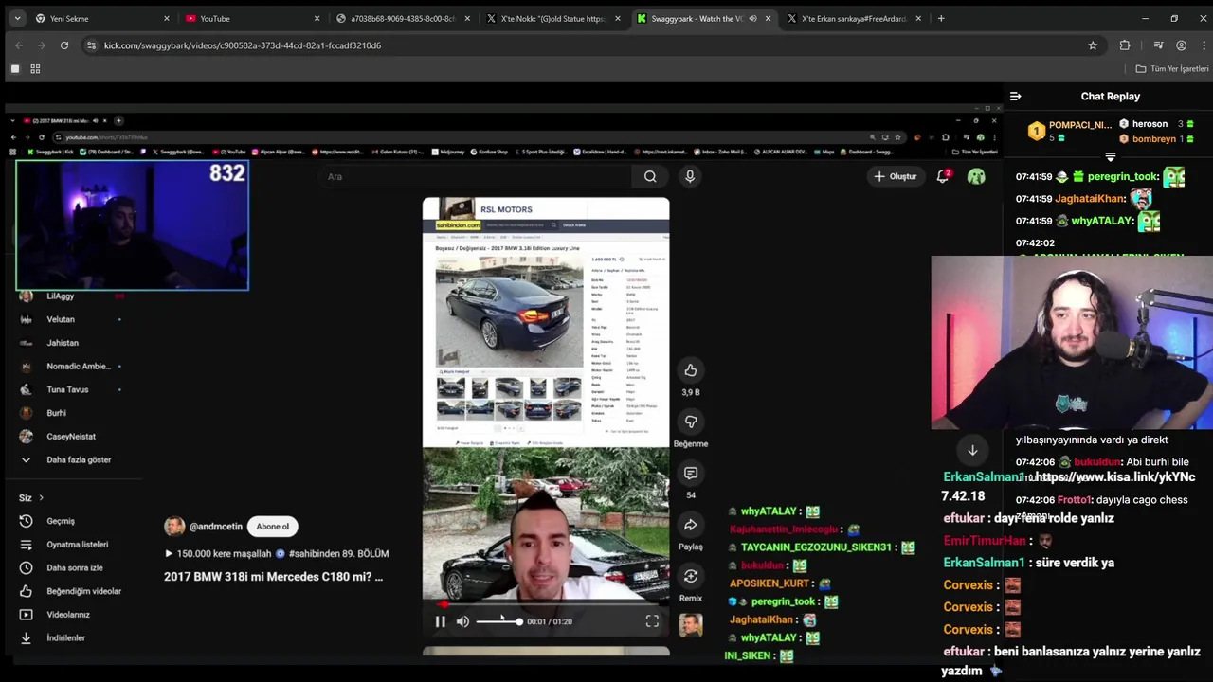Expand the gift leaderboard arrow
This screenshot has height=682, width=1213.
pos(1110,156)
